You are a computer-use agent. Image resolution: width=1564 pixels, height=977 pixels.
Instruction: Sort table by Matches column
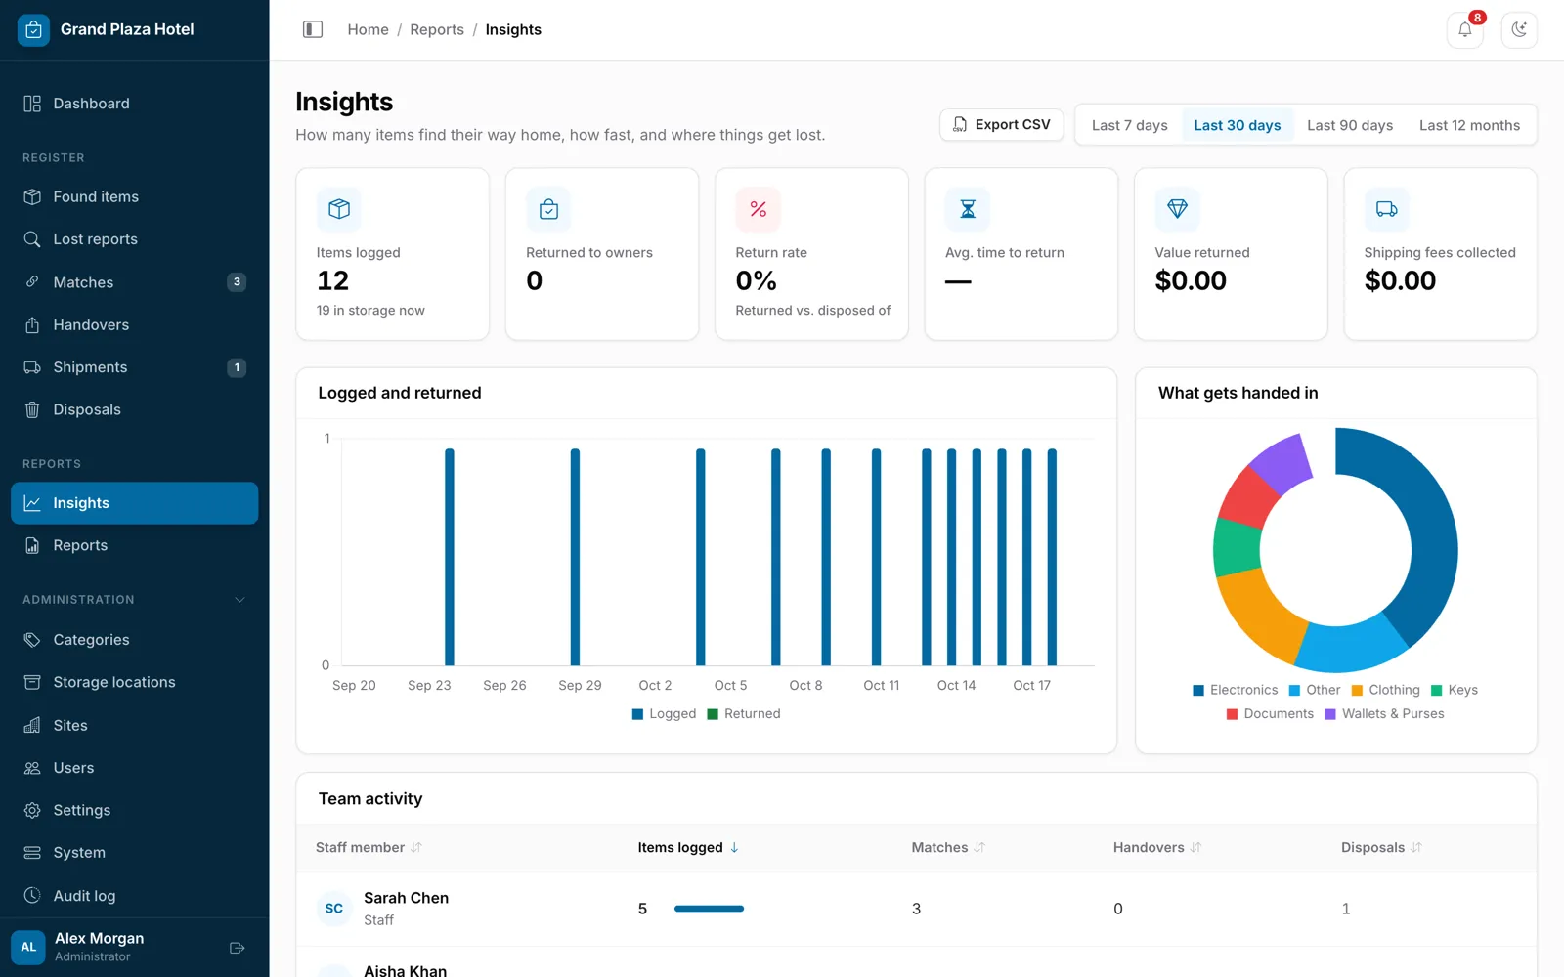coord(948,847)
